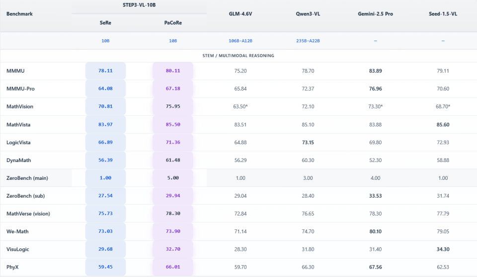Select the MathVision row label
477x277 pixels.
pyautogui.click(x=20, y=107)
